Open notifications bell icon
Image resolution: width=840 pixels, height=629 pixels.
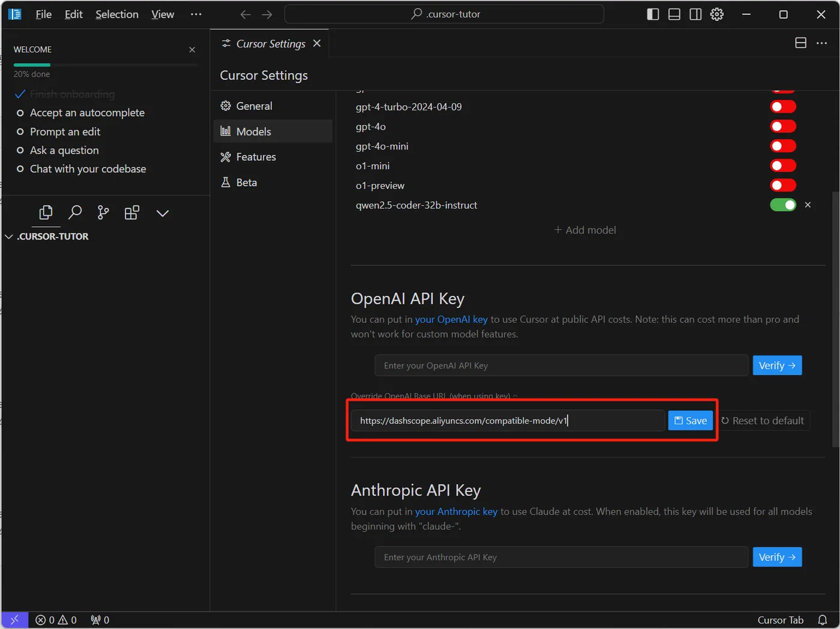click(x=823, y=620)
